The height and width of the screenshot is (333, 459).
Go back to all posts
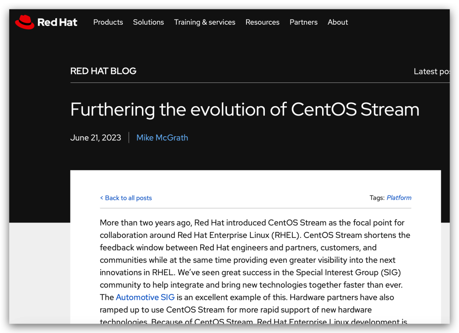(126, 198)
